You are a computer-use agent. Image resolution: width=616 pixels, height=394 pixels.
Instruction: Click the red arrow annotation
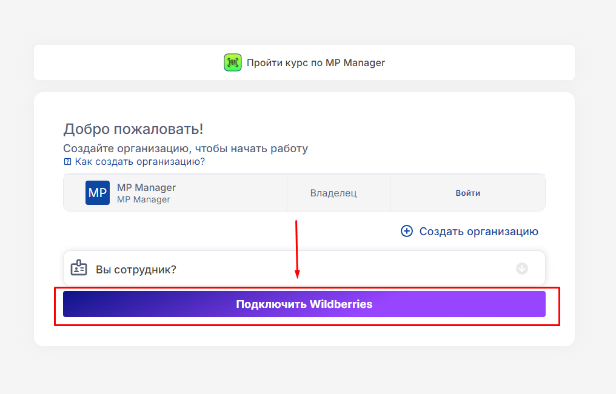tap(296, 249)
